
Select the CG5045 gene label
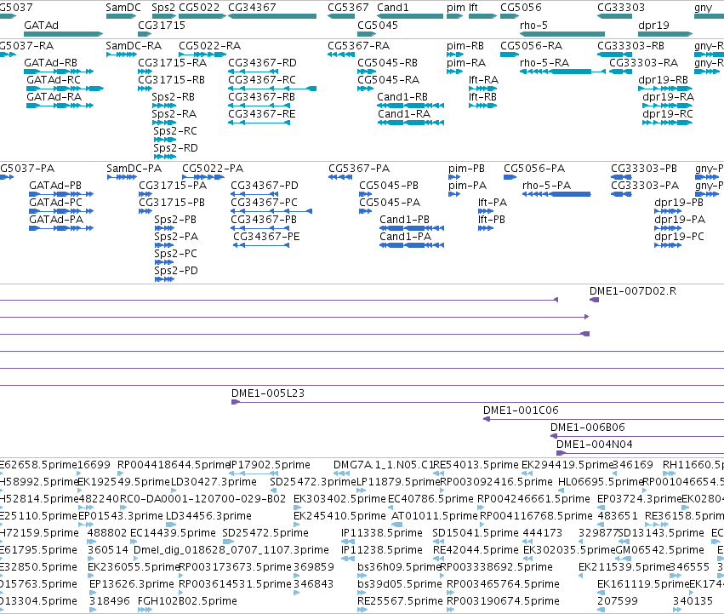click(378, 26)
